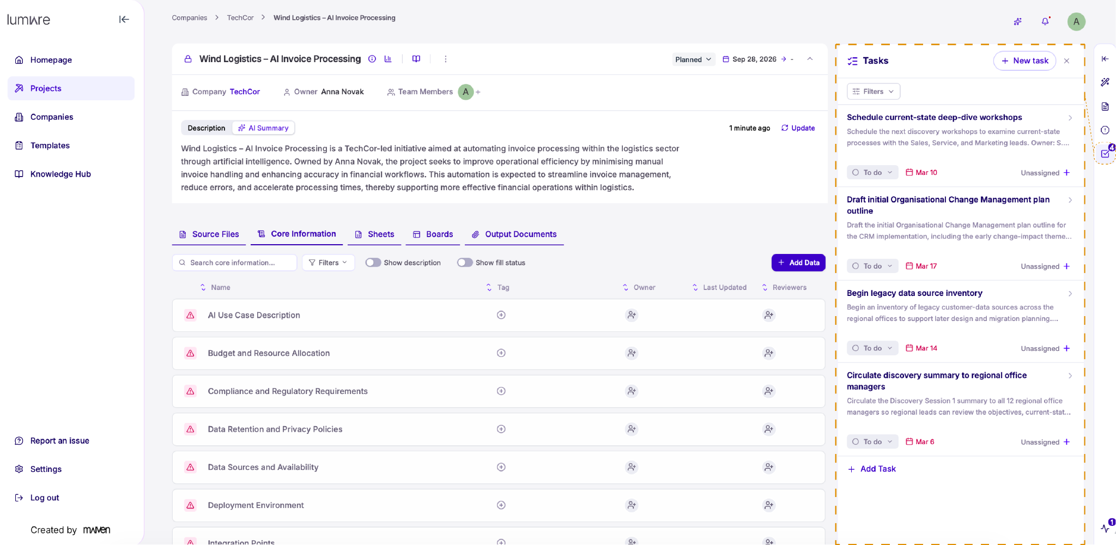Expand Begin legacy data source inventory task

click(1070, 294)
